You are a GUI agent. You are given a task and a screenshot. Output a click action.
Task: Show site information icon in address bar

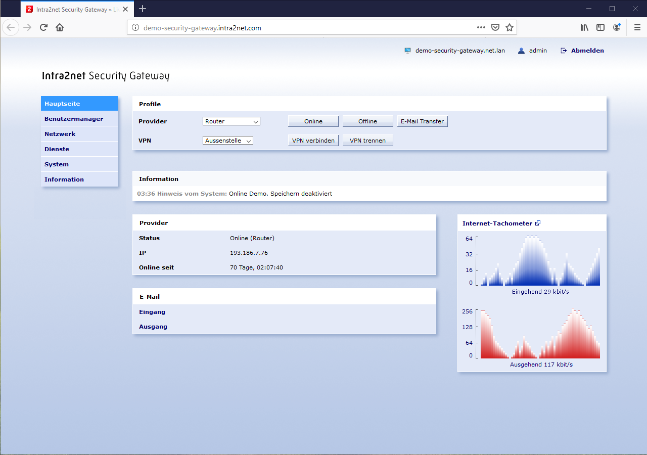135,28
